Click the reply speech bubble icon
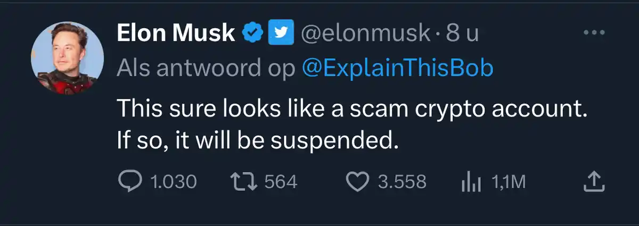This screenshot has height=226, width=639. point(130,182)
